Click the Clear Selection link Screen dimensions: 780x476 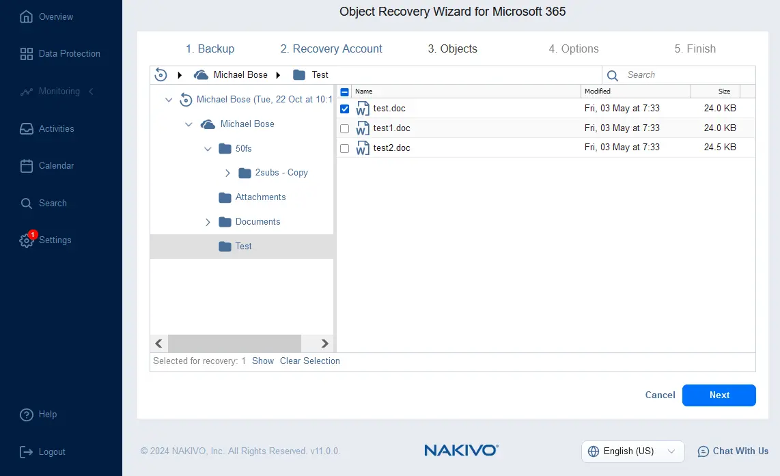coord(310,361)
